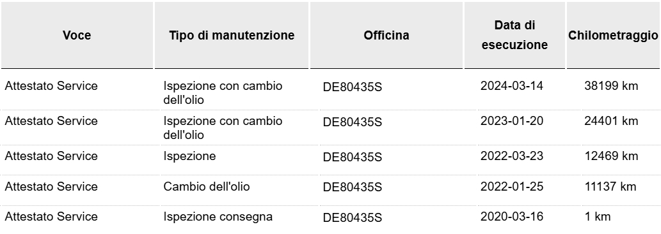Click the Voce column header
661x234 pixels.
tap(77, 35)
